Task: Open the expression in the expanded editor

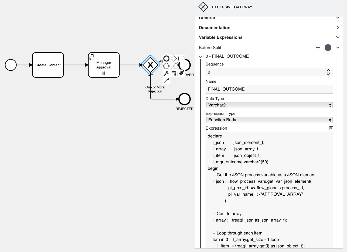Action: click(x=331, y=128)
